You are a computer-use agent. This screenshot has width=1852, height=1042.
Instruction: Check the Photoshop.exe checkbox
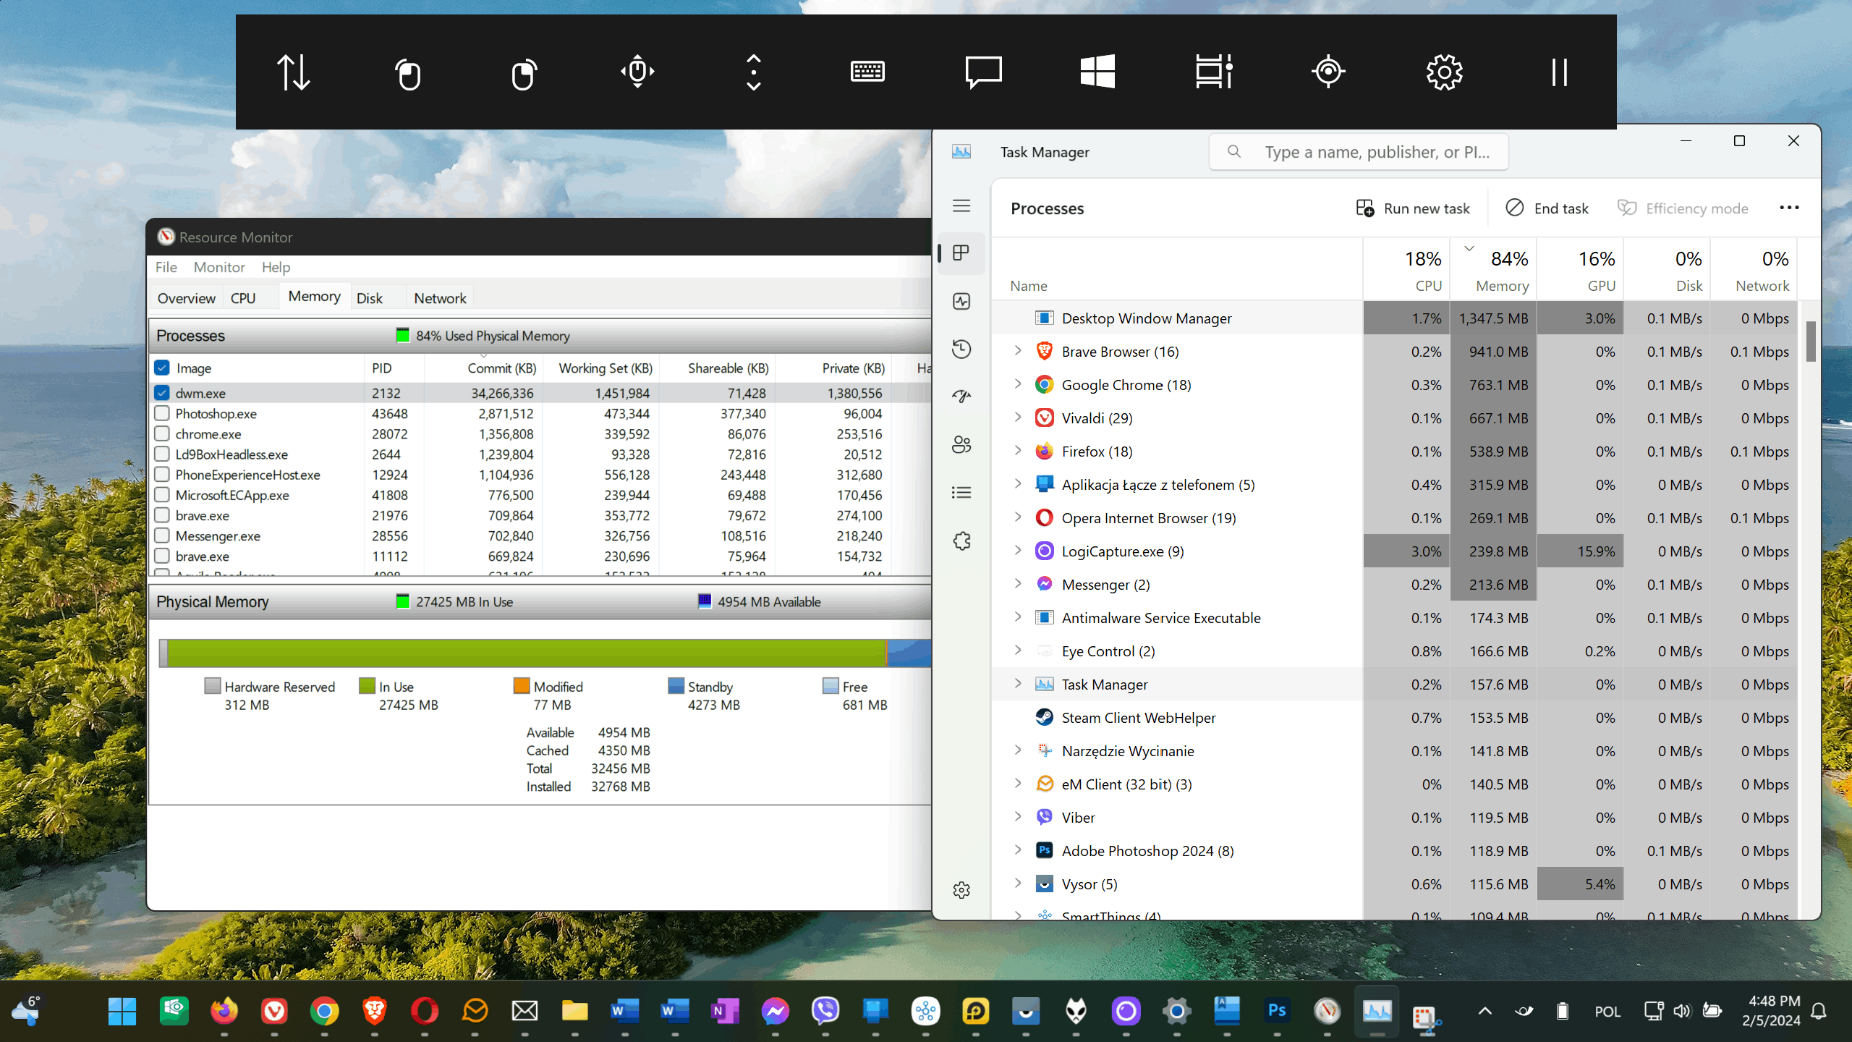tap(162, 413)
